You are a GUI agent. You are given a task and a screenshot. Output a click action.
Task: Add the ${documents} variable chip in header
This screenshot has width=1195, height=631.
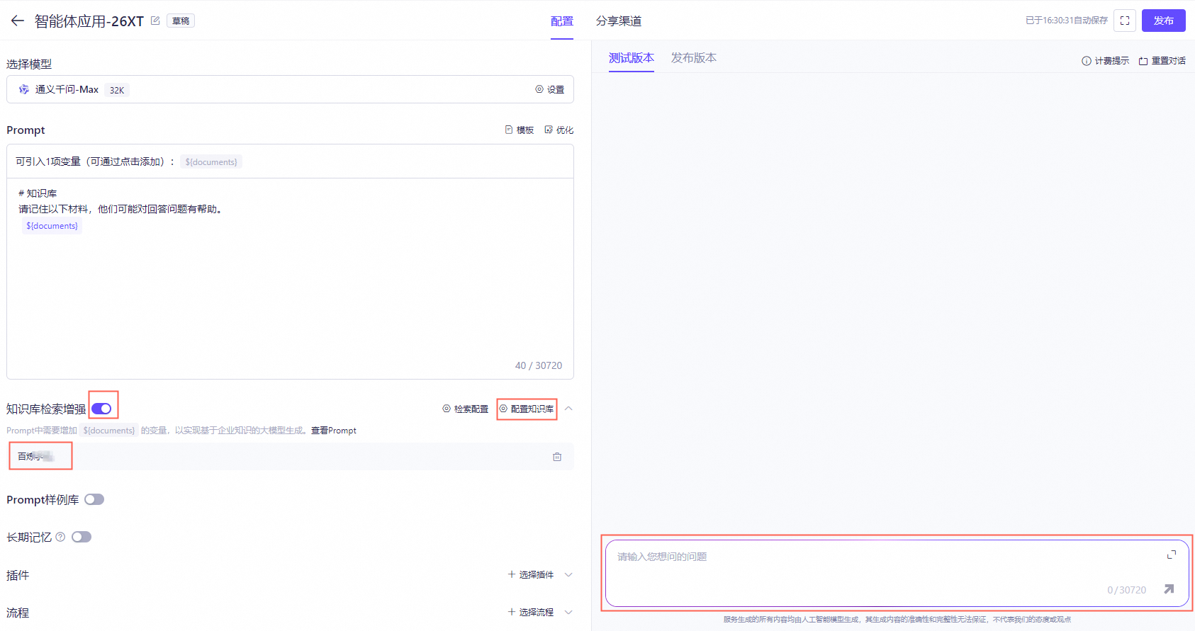[211, 161]
